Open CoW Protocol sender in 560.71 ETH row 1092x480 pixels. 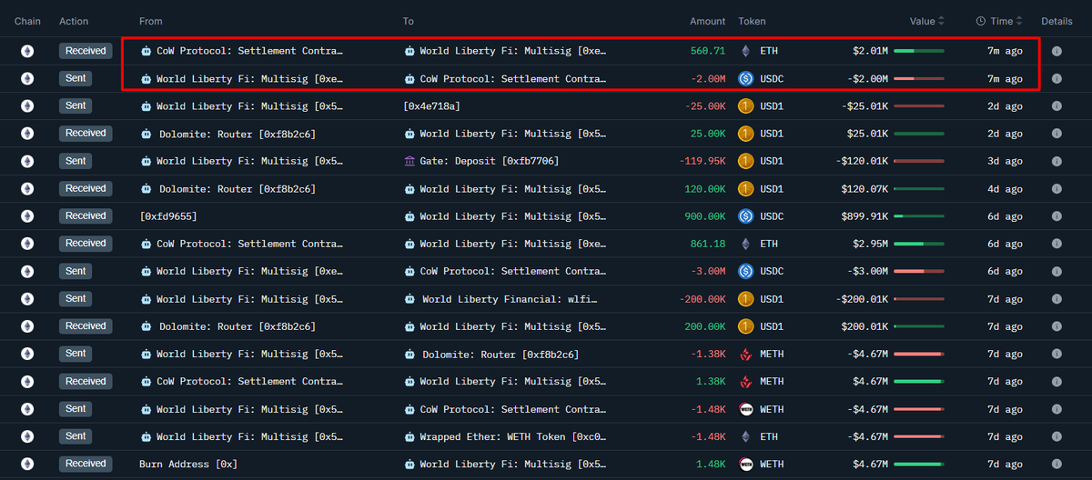coord(249,51)
